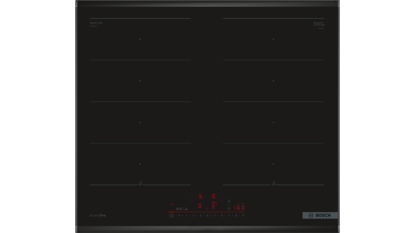
Task: Select the top-left zone display showing 3
Action: pos(200,197)
